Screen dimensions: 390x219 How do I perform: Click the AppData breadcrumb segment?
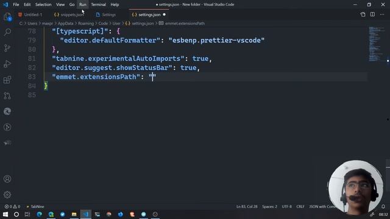click(65, 23)
